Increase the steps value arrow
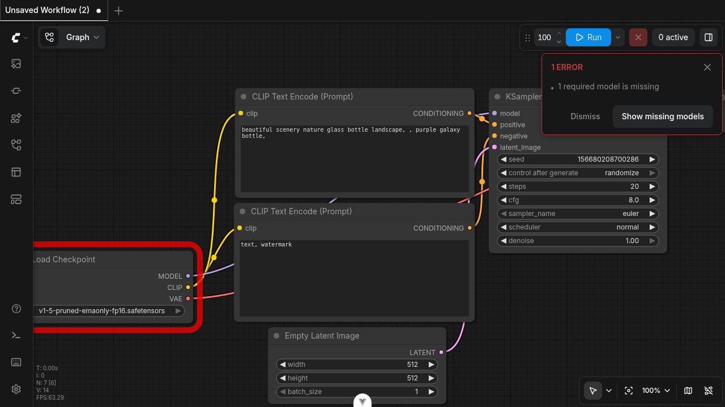 click(652, 187)
